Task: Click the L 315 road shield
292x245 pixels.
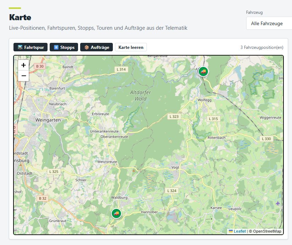Action: pyautogui.click(x=213, y=119)
